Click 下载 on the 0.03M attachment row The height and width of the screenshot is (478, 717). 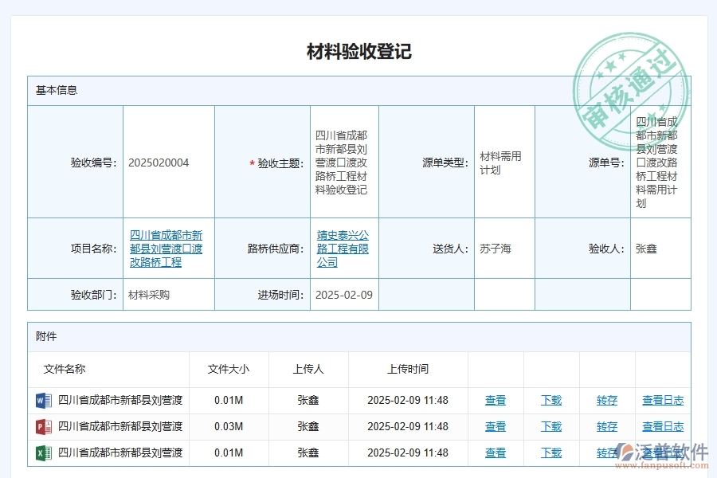[x=550, y=426]
